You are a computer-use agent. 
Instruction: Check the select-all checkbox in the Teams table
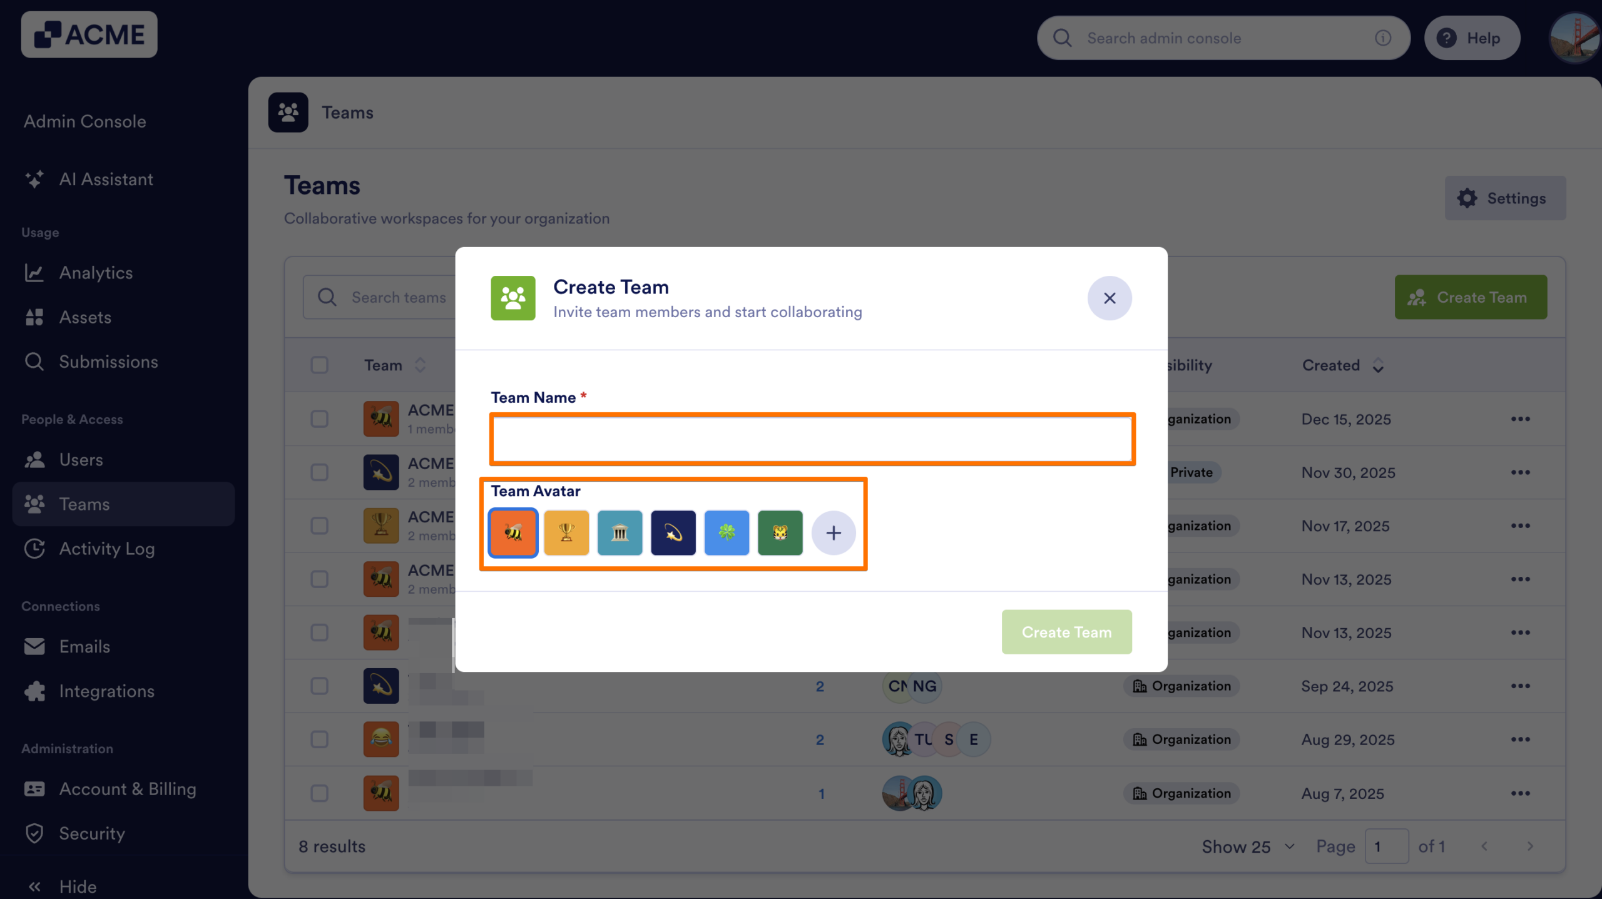[x=320, y=365]
